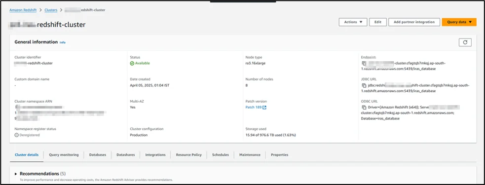Viewport: 485px width, 185px height.
Task: Open the Schedules tab
Action: 221,155
